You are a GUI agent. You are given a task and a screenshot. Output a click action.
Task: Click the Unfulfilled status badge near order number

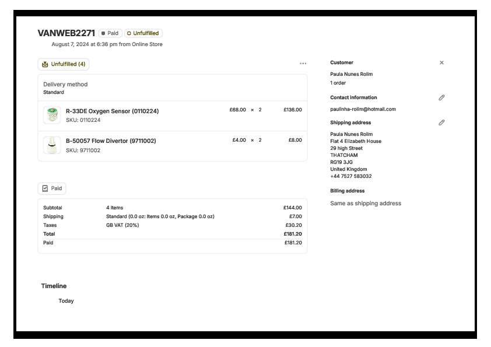143,33
